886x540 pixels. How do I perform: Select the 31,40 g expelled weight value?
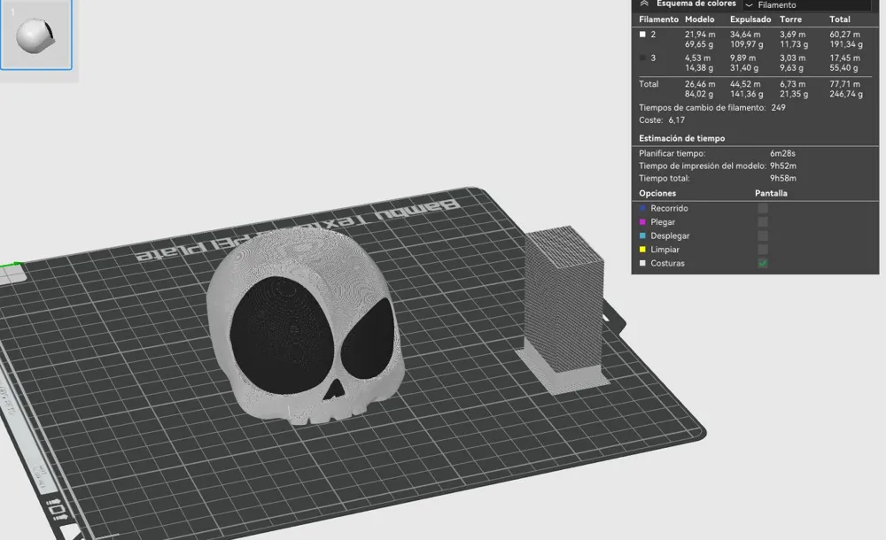(744, 68)
